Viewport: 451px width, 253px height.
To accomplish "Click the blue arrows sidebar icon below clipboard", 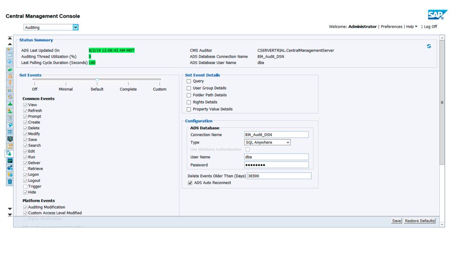I will [x=10, y=125].
